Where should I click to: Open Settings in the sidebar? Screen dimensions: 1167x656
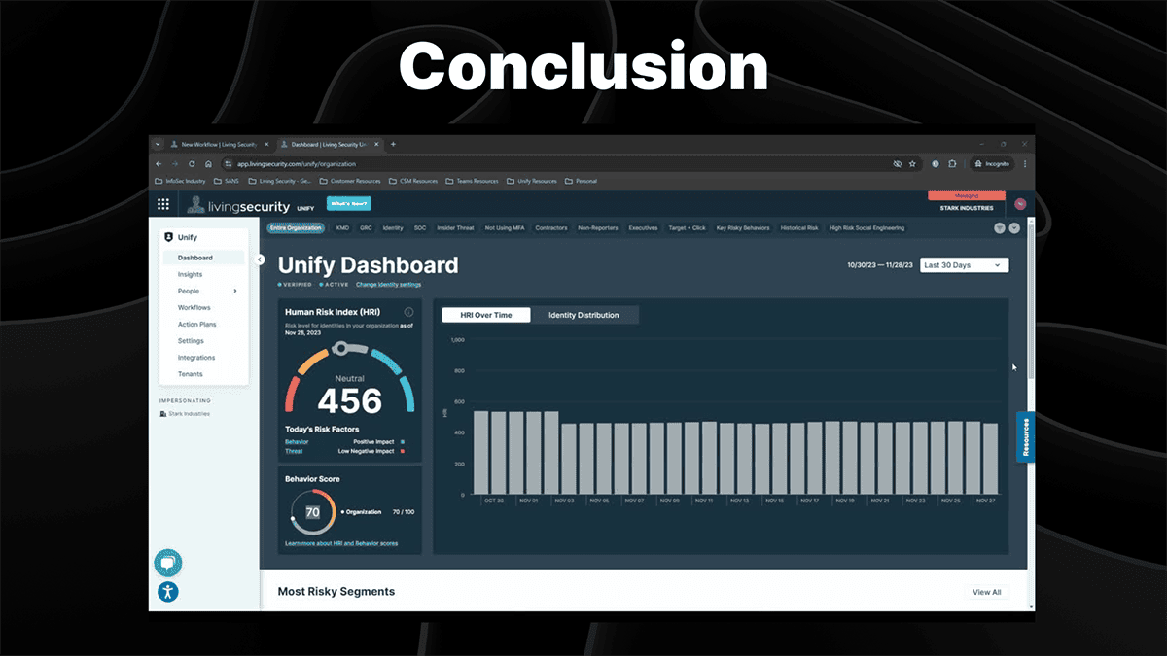[191, 341]
